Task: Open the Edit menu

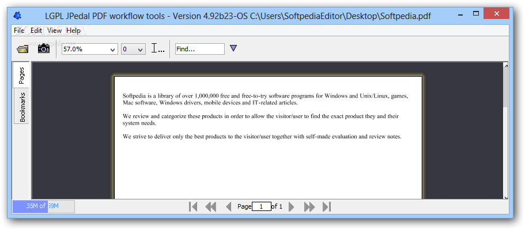Action: click(x=36, y=31)
